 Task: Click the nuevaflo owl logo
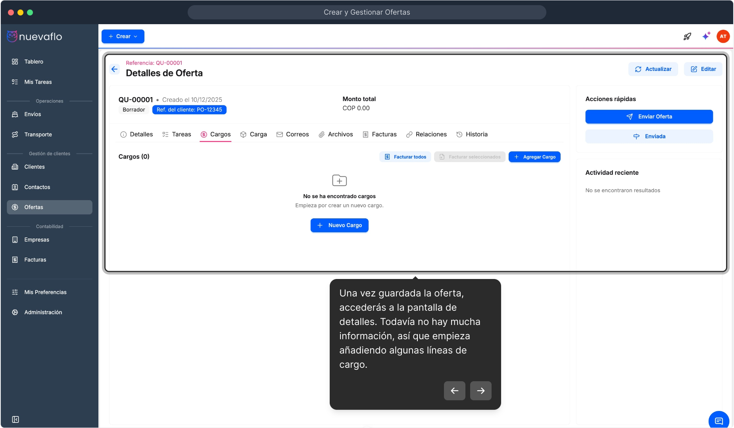tap(12, 36)
